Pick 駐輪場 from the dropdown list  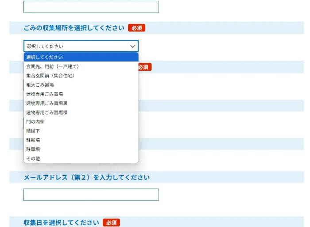[x=81, y=140]
